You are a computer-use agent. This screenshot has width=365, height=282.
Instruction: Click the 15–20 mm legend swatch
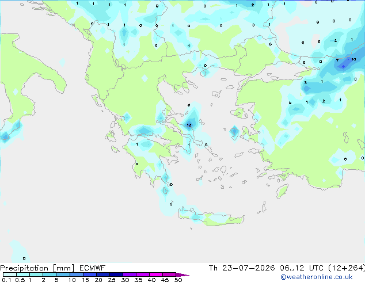(x=89, y=275)
